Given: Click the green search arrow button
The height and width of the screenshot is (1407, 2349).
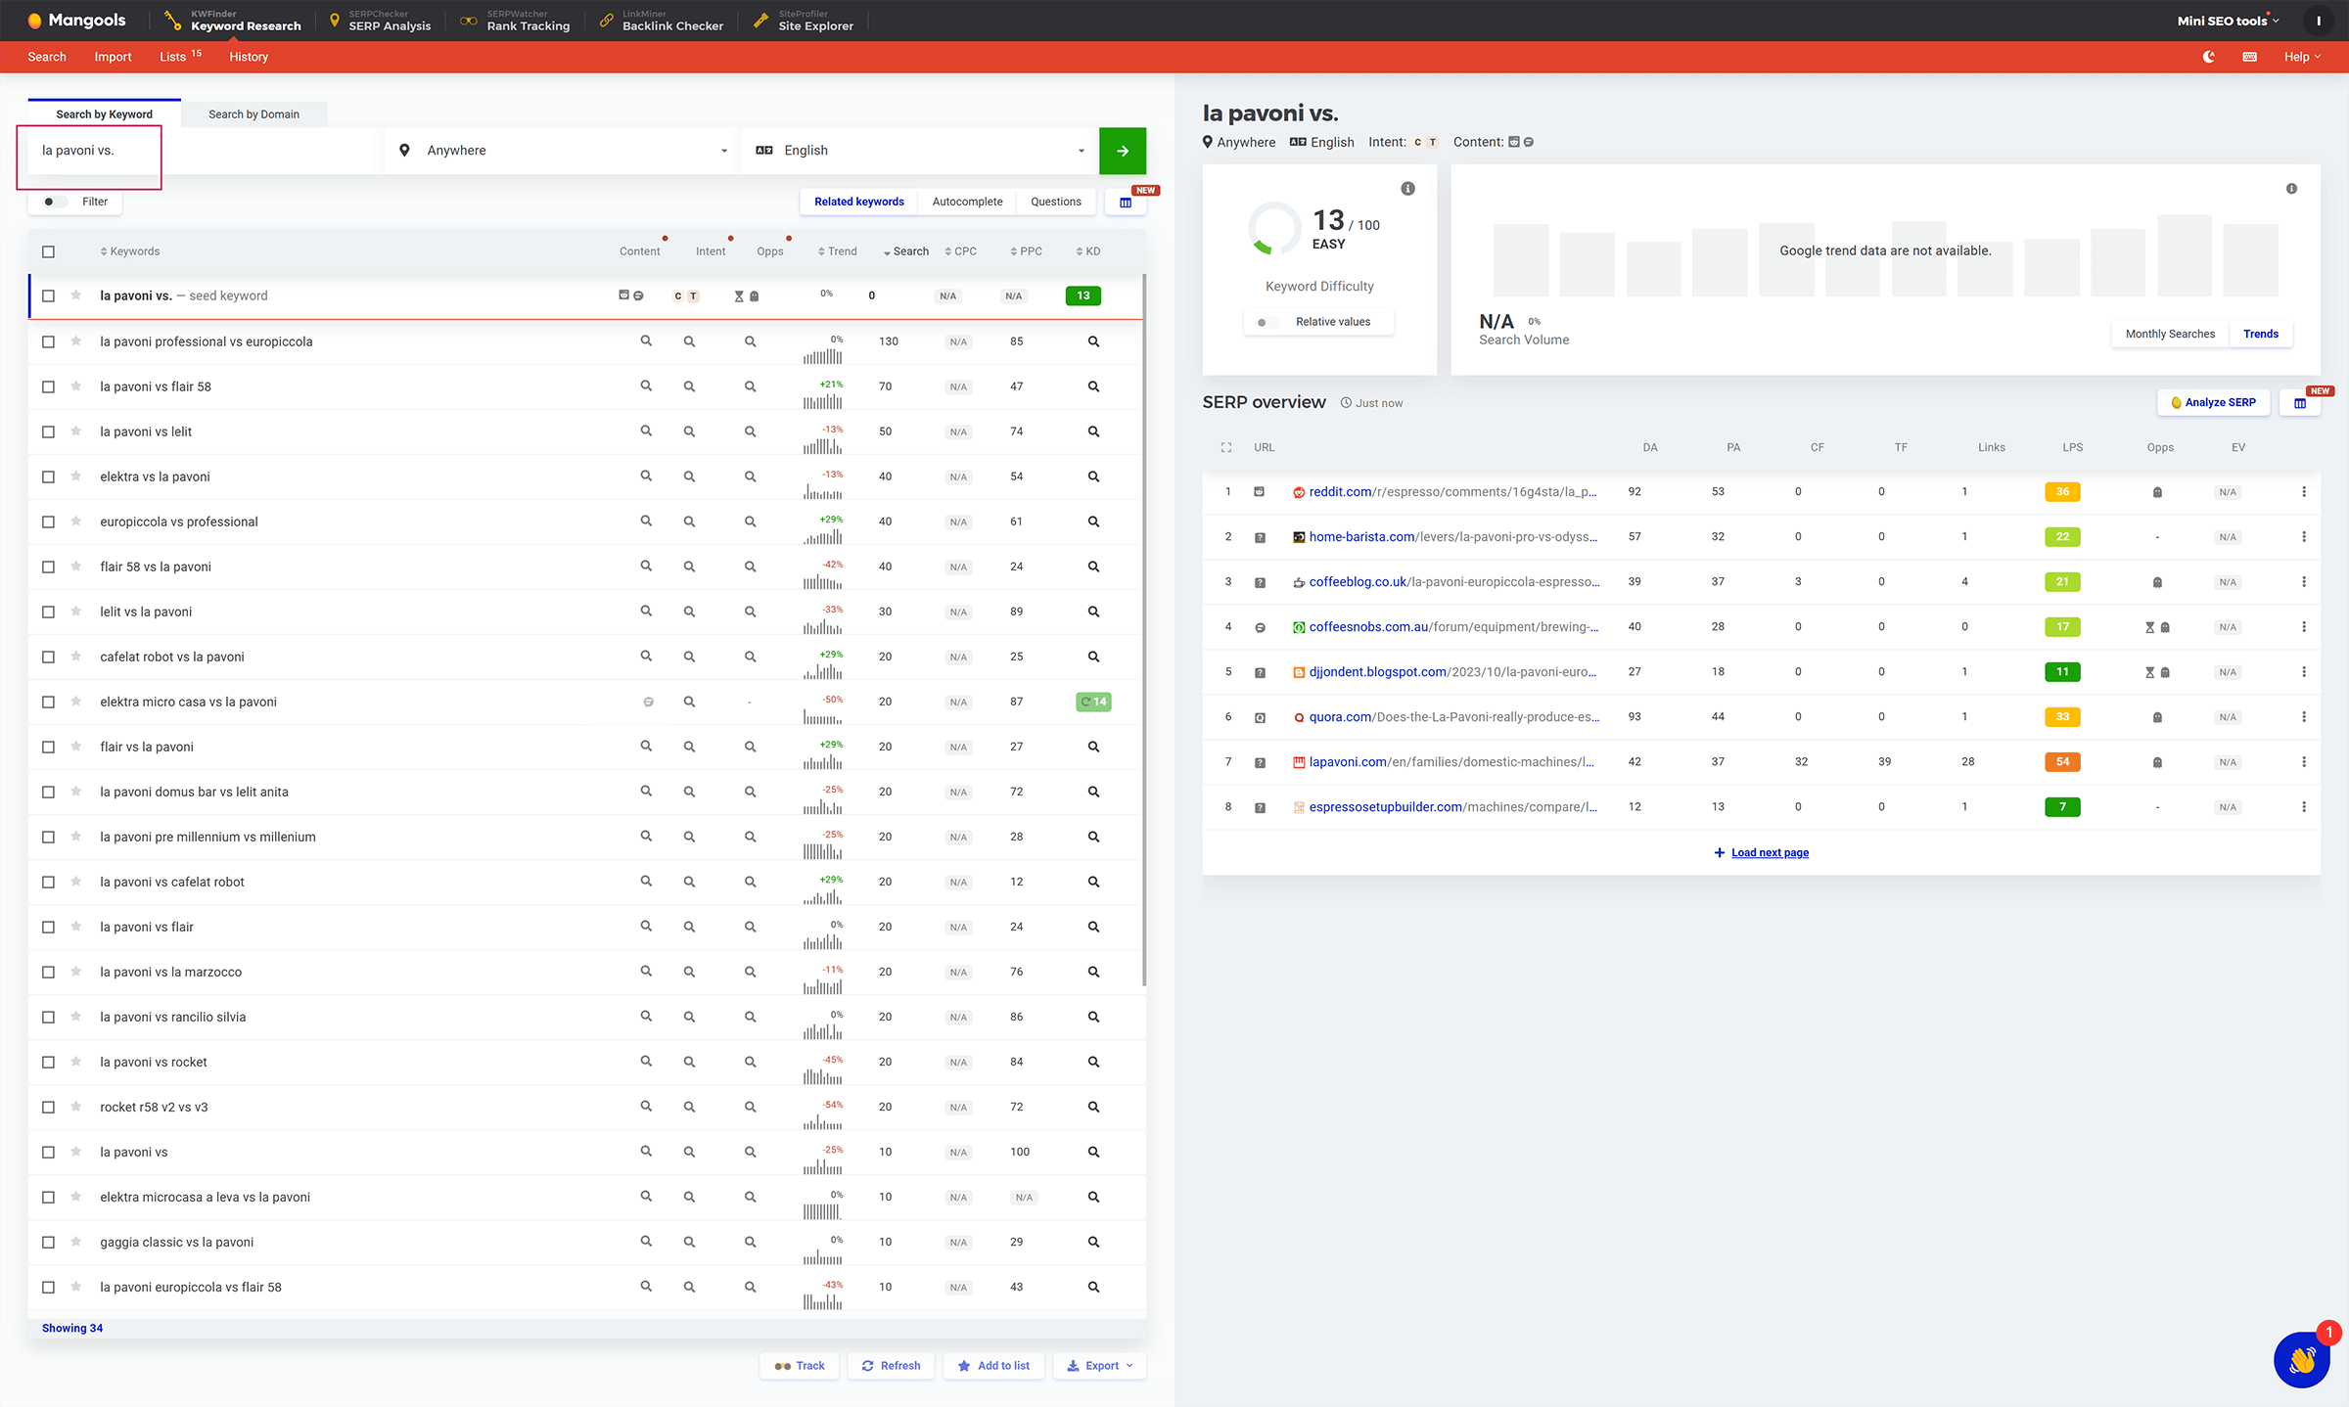Looking at the screenshot, I should click(1123, 151).
